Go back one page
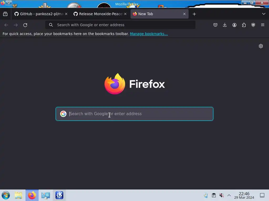Image resolution: width=269 pixels, height=201 pixels. pos(6,25)
